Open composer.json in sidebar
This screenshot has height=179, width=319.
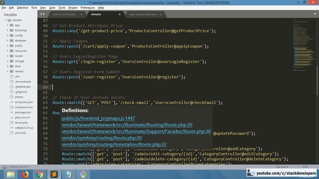[x=23, y=102]
